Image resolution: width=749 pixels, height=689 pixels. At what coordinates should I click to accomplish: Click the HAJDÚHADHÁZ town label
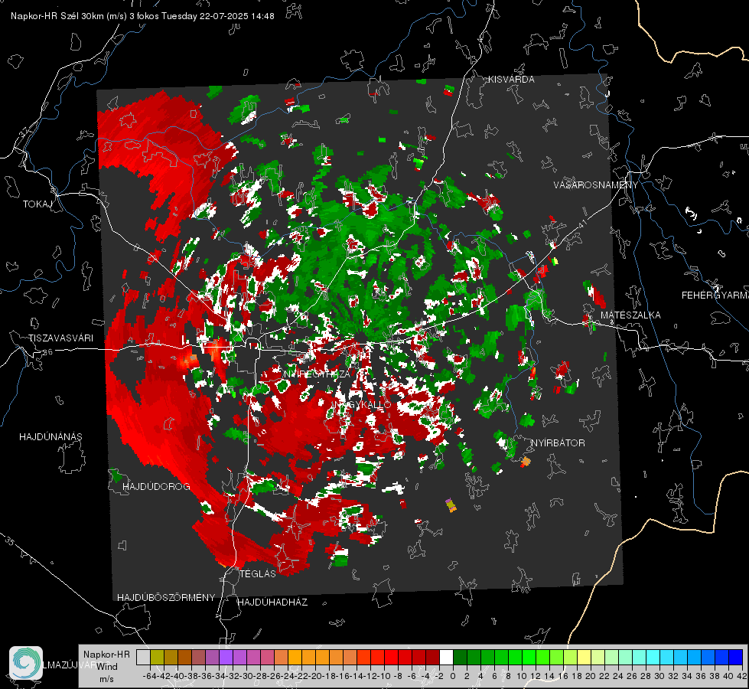(272, 602)
